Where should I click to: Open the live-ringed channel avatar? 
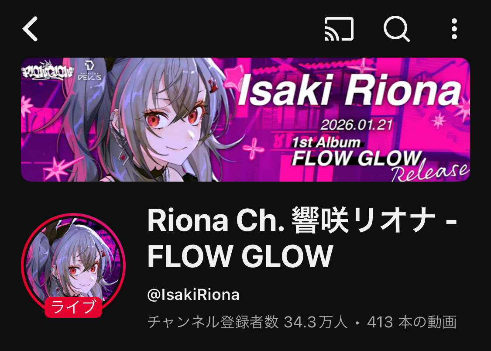click(x=73, y=265)
